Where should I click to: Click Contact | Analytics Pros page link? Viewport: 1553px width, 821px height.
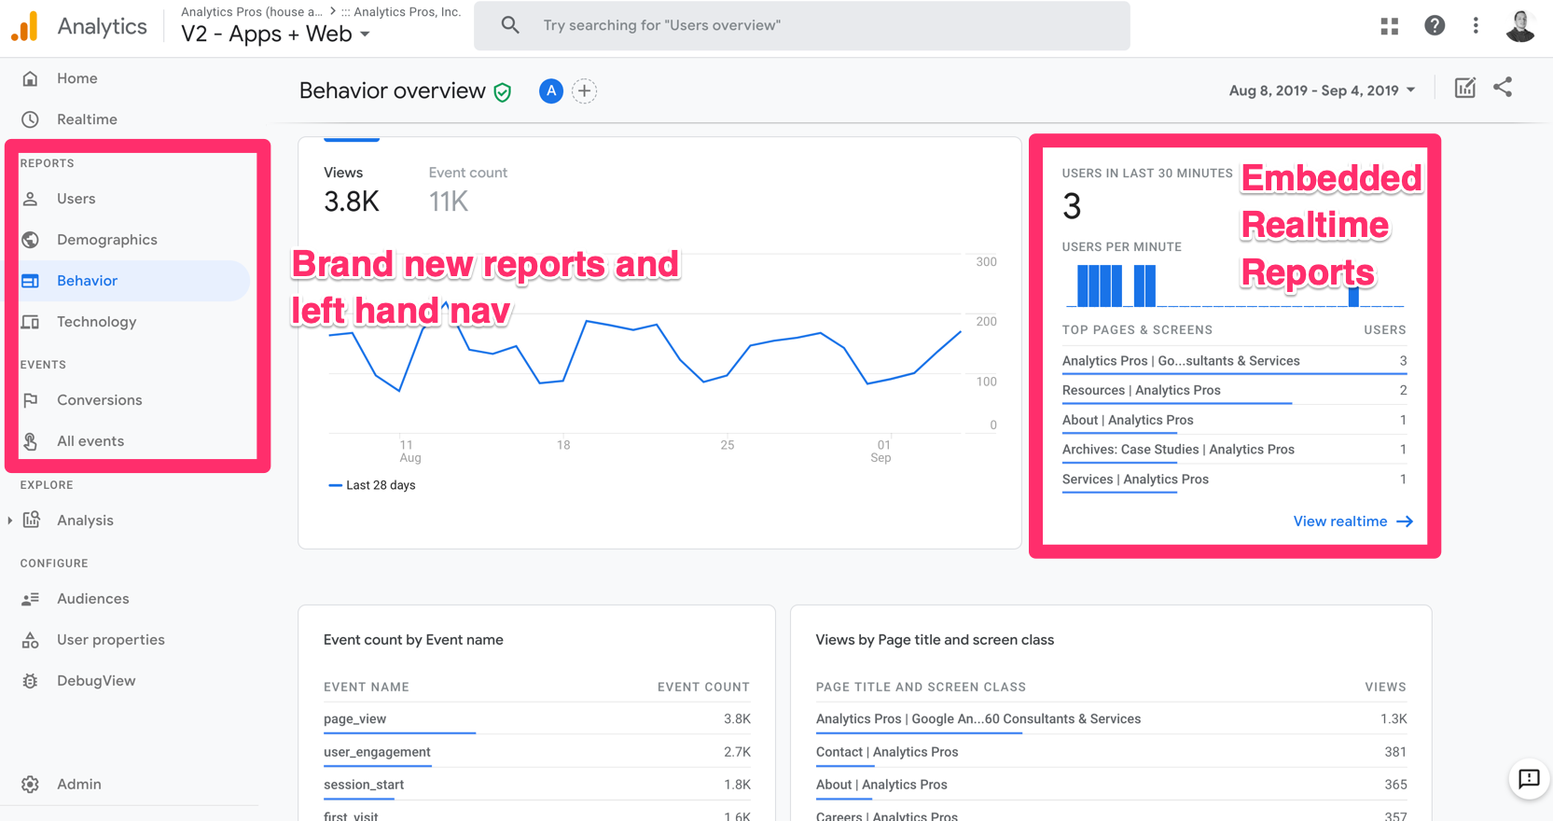tap(887, 752)
